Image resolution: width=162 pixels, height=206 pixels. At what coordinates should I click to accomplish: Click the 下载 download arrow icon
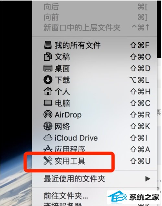tap(48, 80)
